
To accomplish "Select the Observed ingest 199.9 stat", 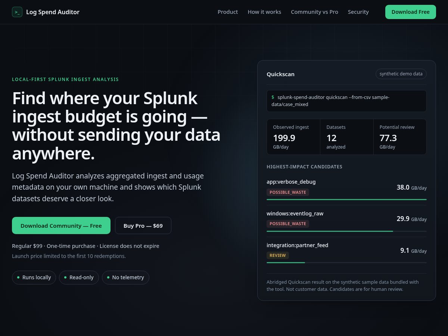I will pyautogui.click(x=293, y=137).
